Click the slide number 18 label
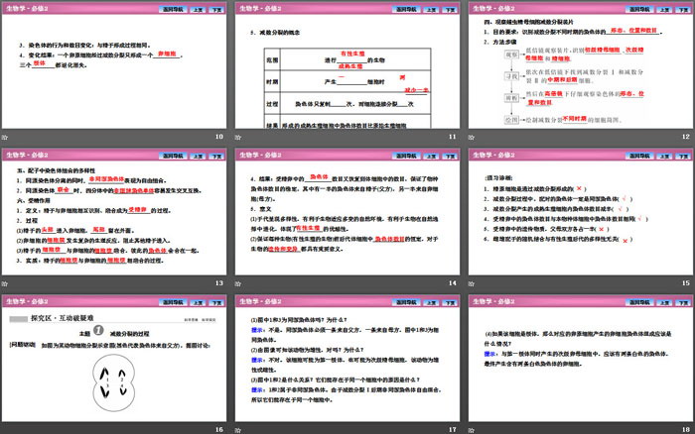Screen dimensions: 695x434 click(683, 428)
